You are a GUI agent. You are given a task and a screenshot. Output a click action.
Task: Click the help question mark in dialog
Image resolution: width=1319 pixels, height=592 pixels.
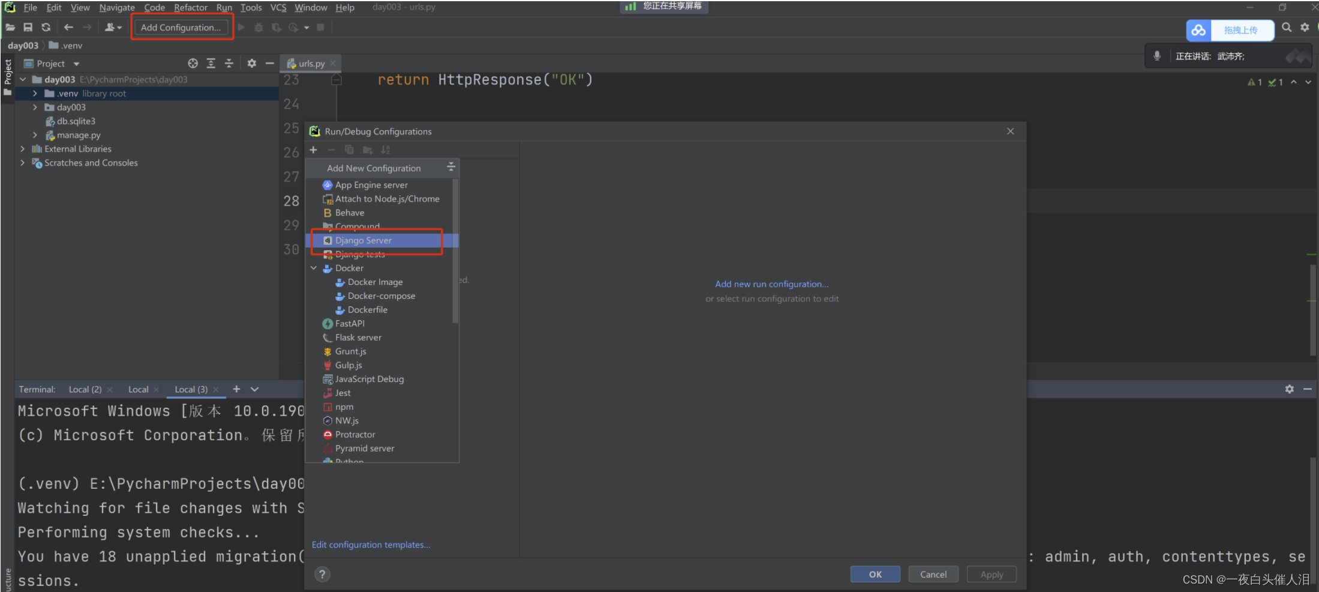pyautogui.click(x=322, y=575)
